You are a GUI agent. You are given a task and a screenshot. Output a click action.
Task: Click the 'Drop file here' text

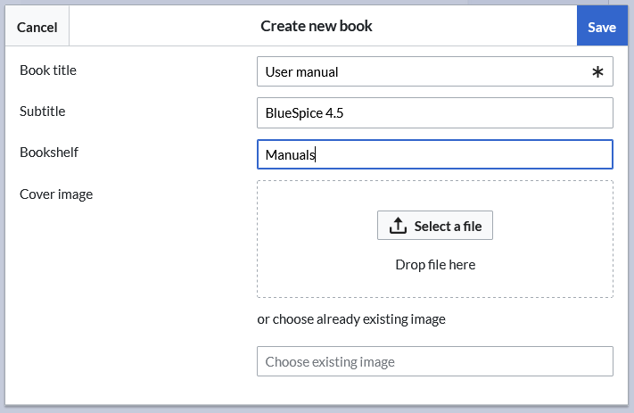[435, 264]
